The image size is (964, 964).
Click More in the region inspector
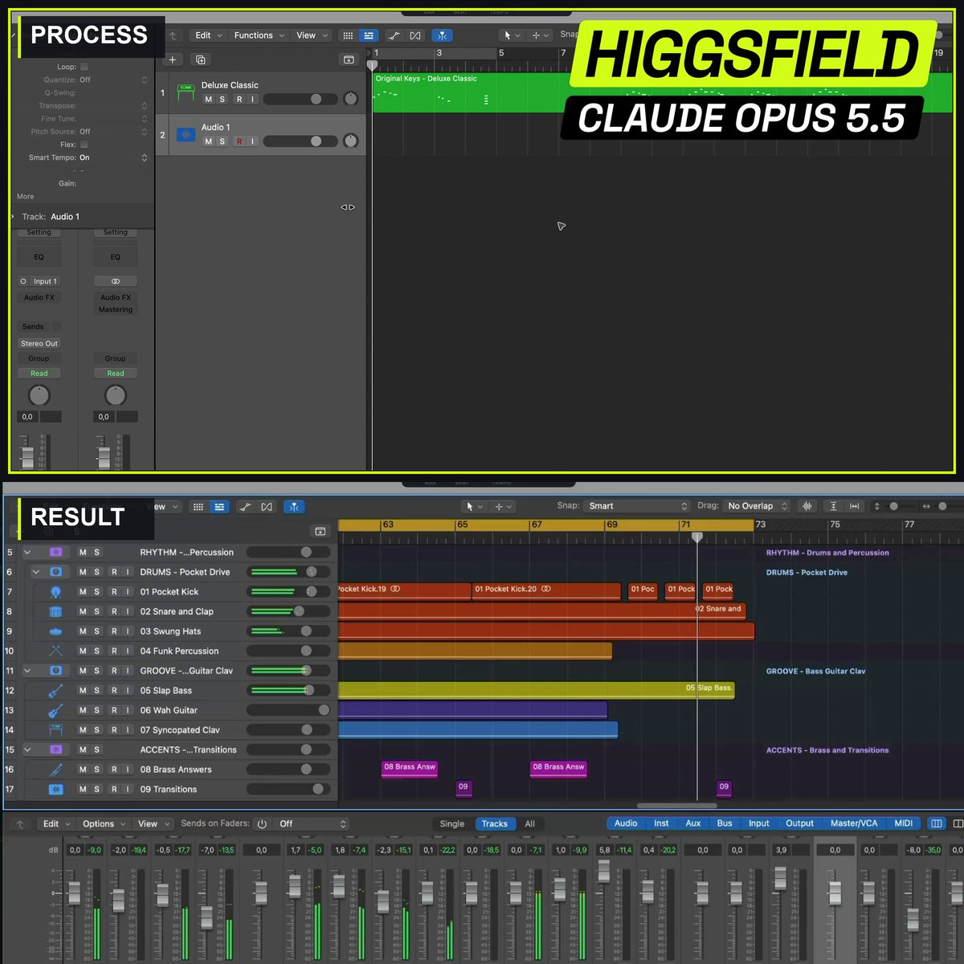(x=25, y=196)
